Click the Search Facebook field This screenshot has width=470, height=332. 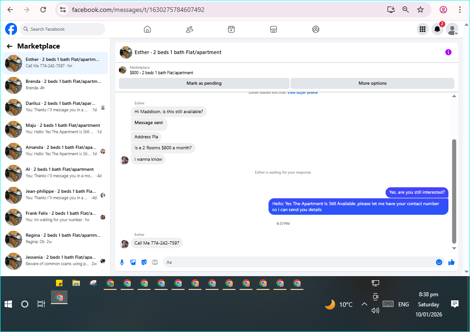coord(63,29)
